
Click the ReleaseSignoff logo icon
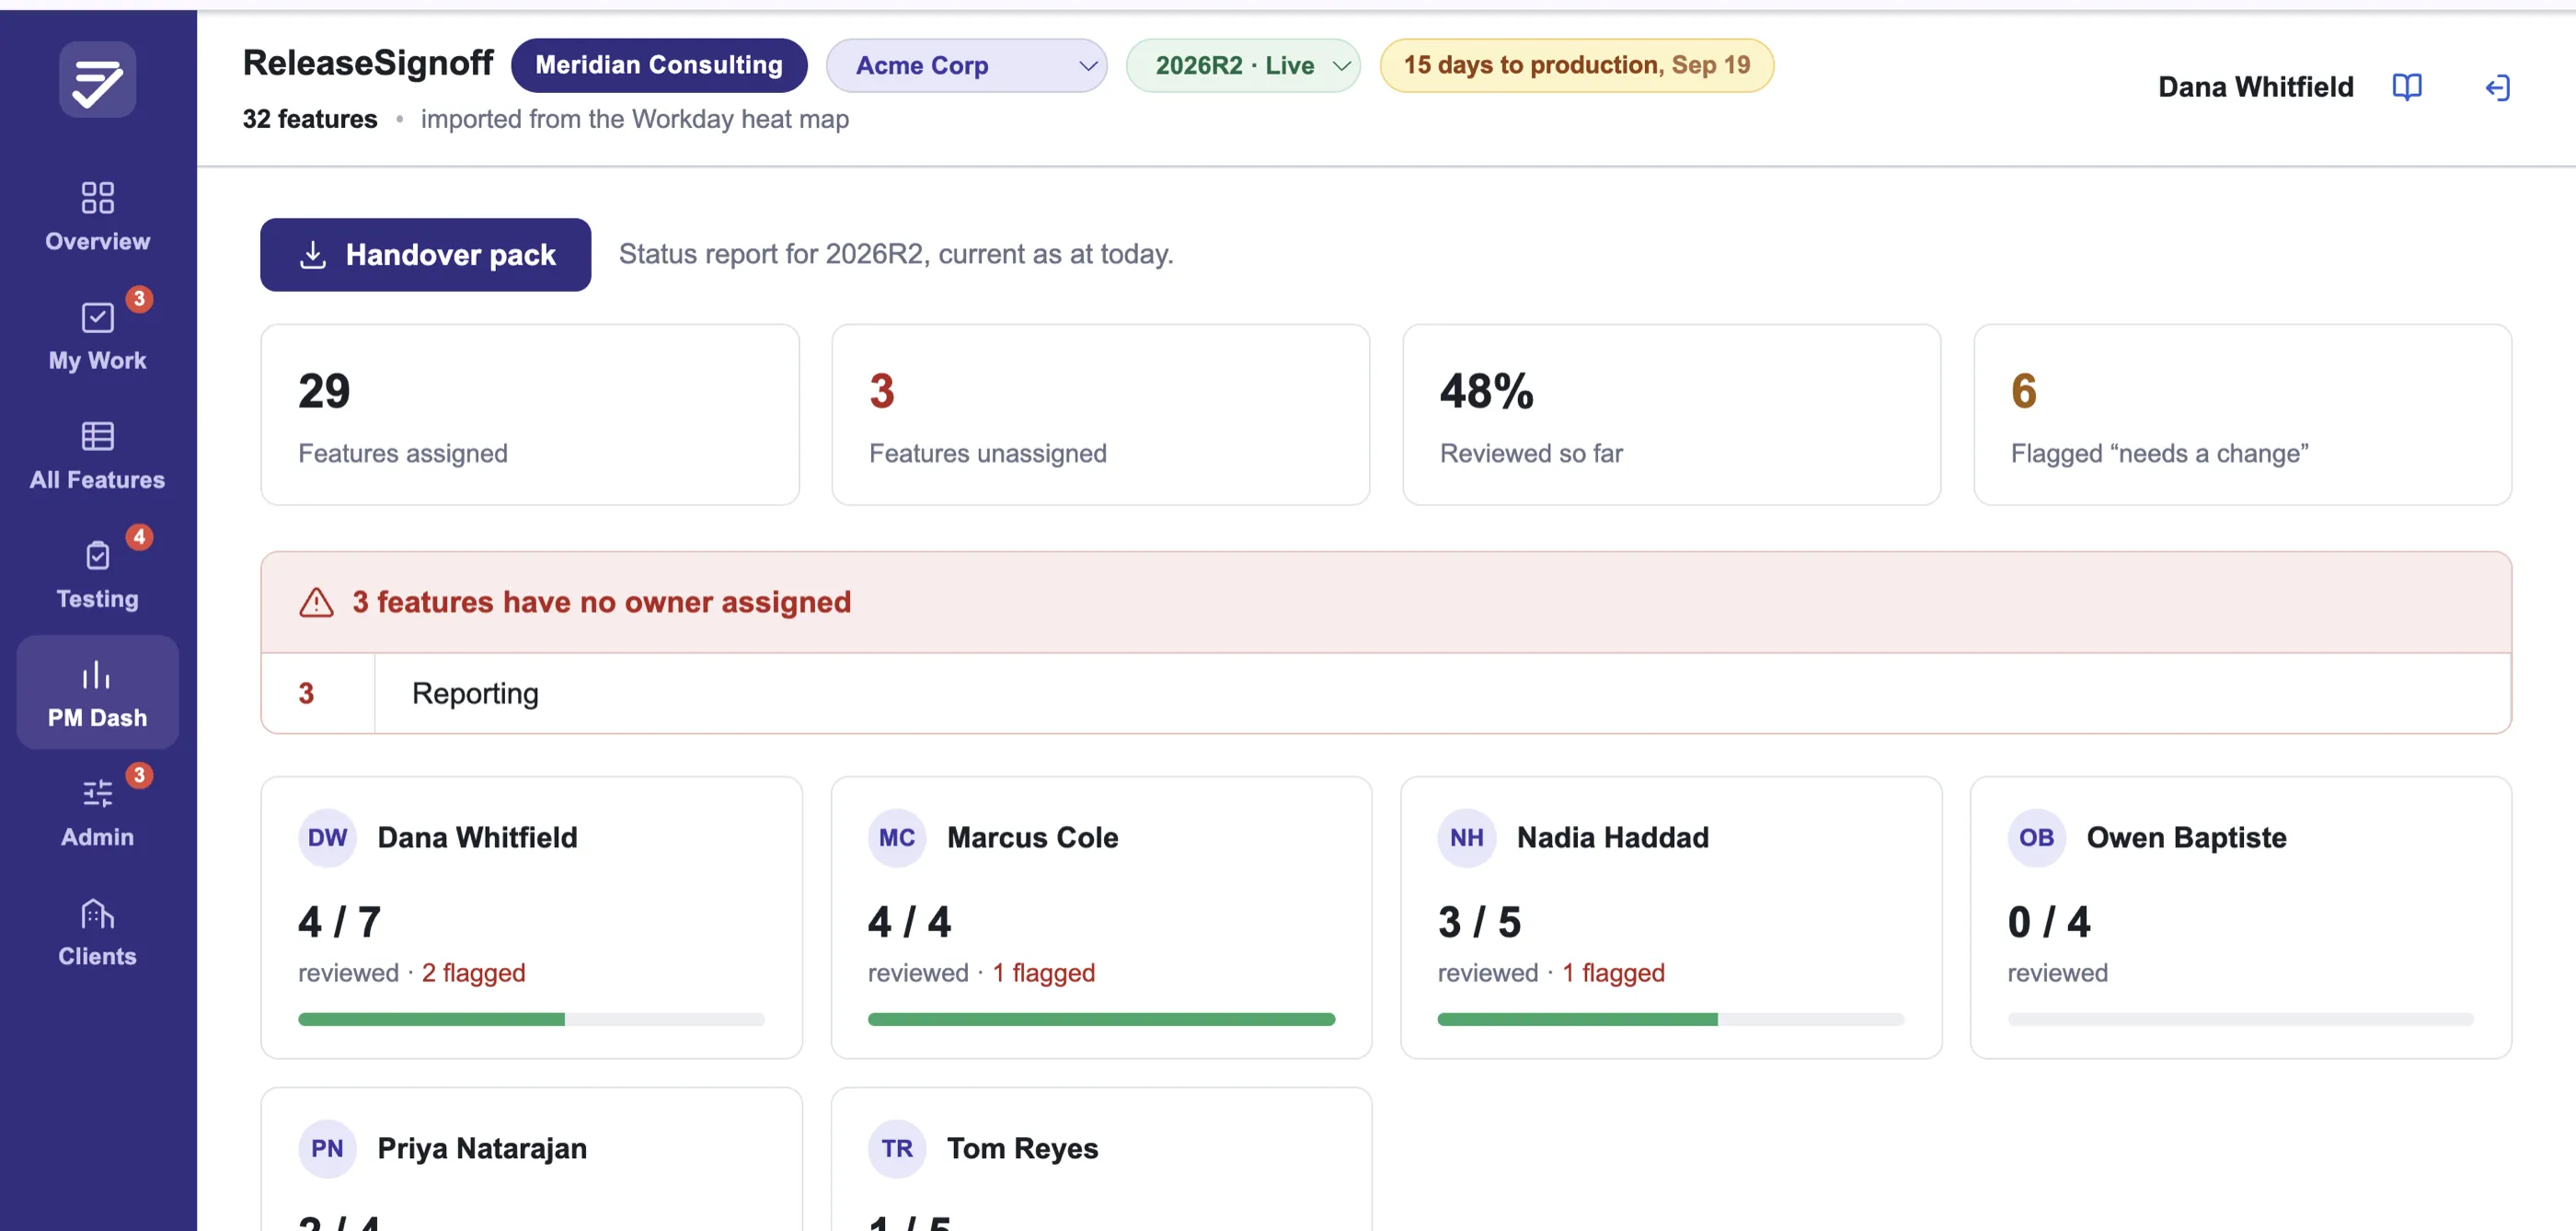97,79
